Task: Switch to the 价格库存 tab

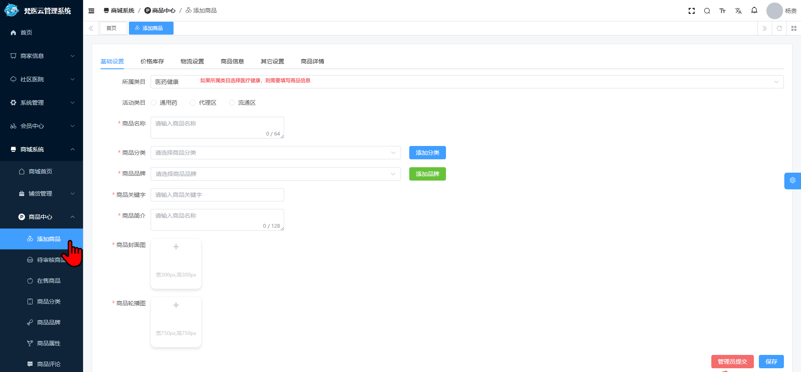Action: click(152, 61)
